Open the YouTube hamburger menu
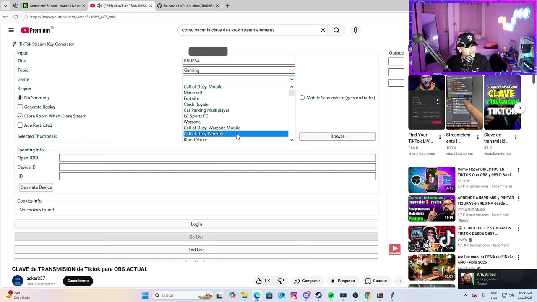The image size is (537, 302). pyautogui.click(x=11, y=30)
